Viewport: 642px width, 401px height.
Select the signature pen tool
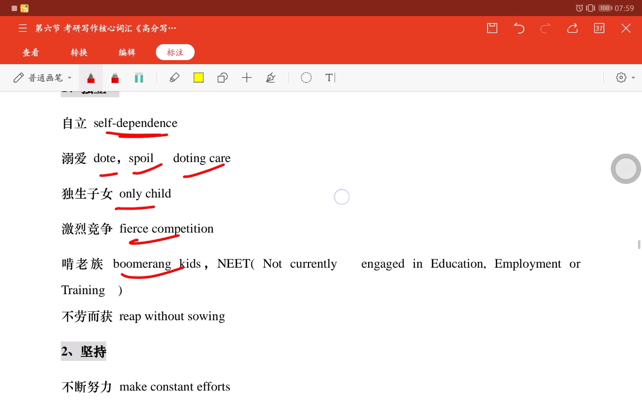(271, 78)
